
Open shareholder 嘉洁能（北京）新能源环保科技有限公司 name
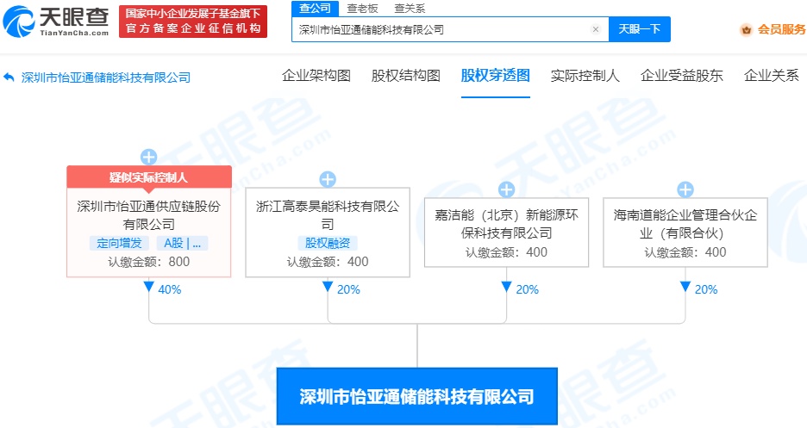(x=506, y=224)
